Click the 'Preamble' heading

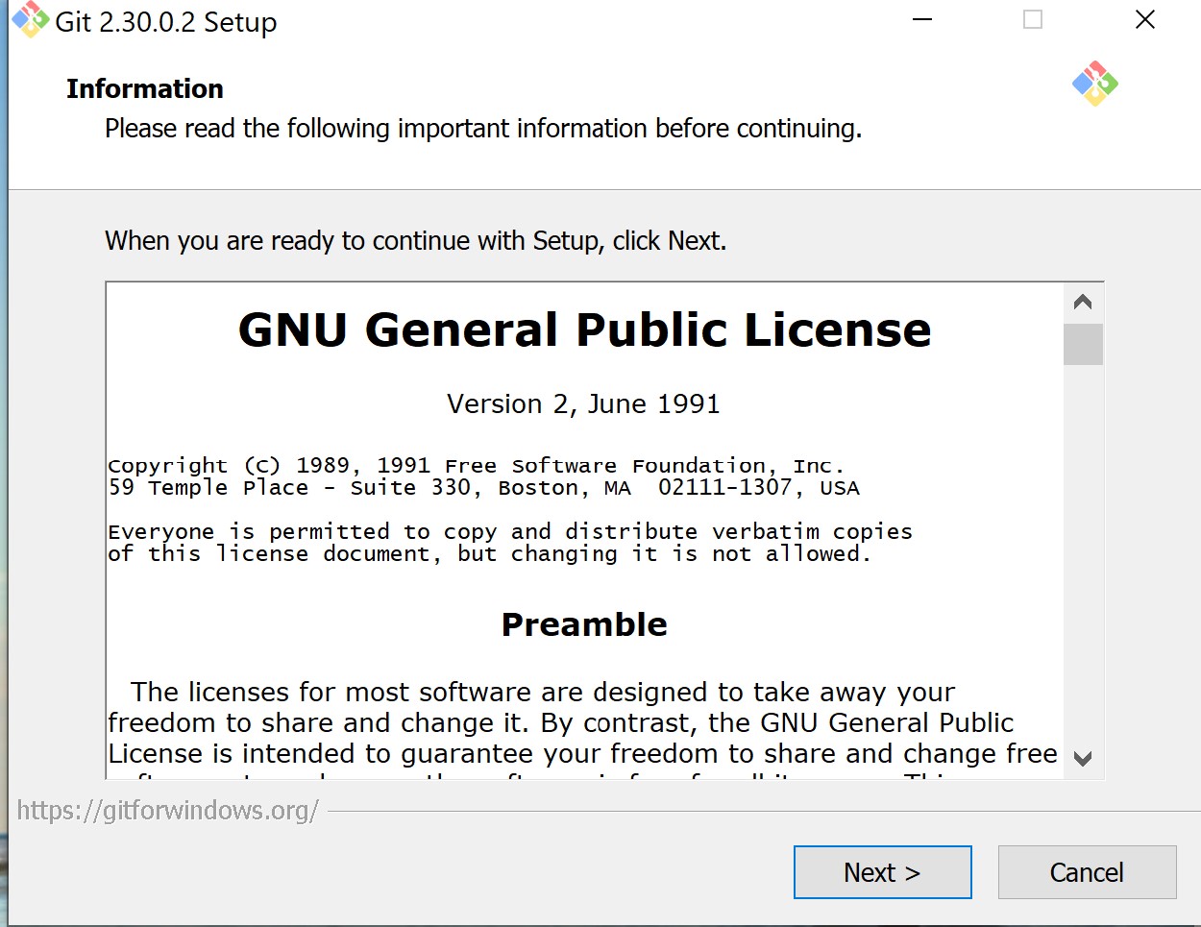point(584,624)
